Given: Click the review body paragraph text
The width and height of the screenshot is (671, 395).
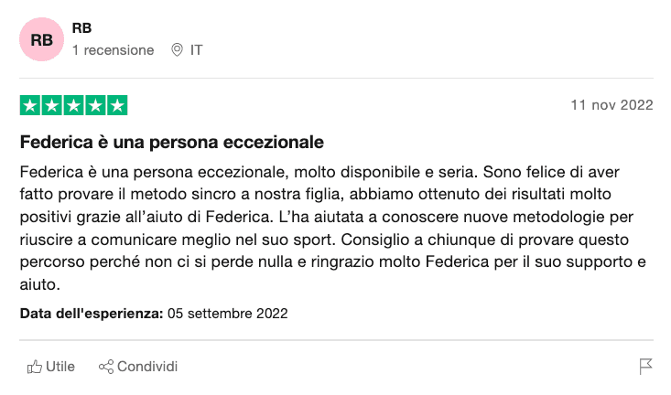Looking at the screenshot, I should point(333,228).
